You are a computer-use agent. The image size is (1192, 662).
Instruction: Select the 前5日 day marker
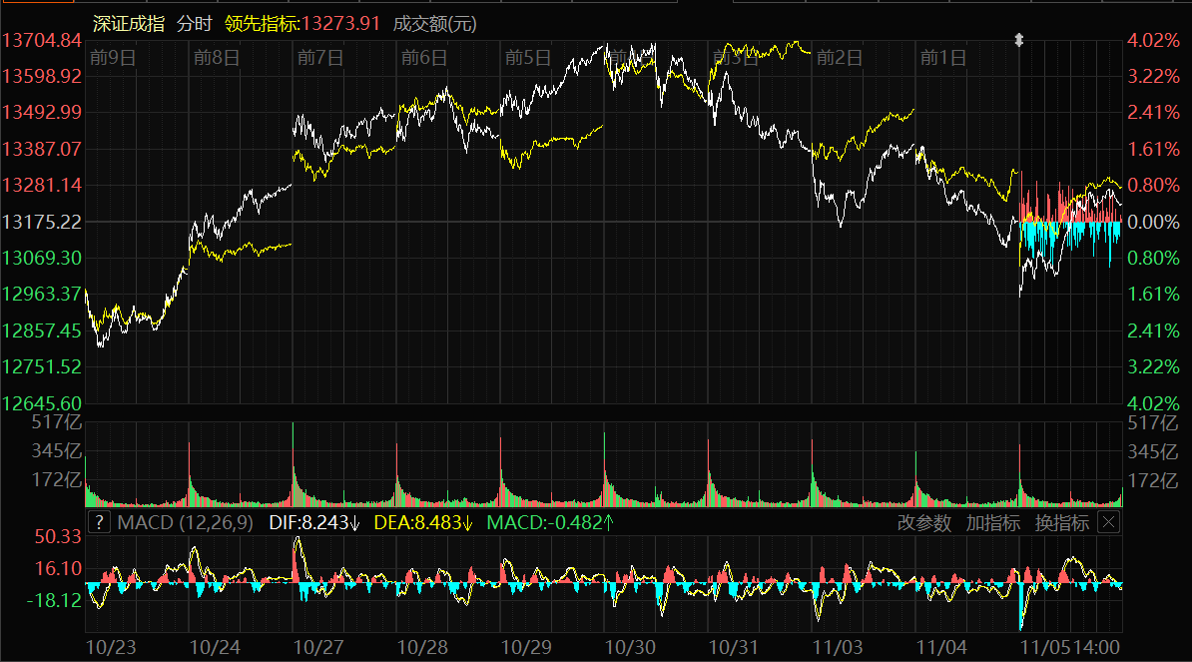(528, 57)
